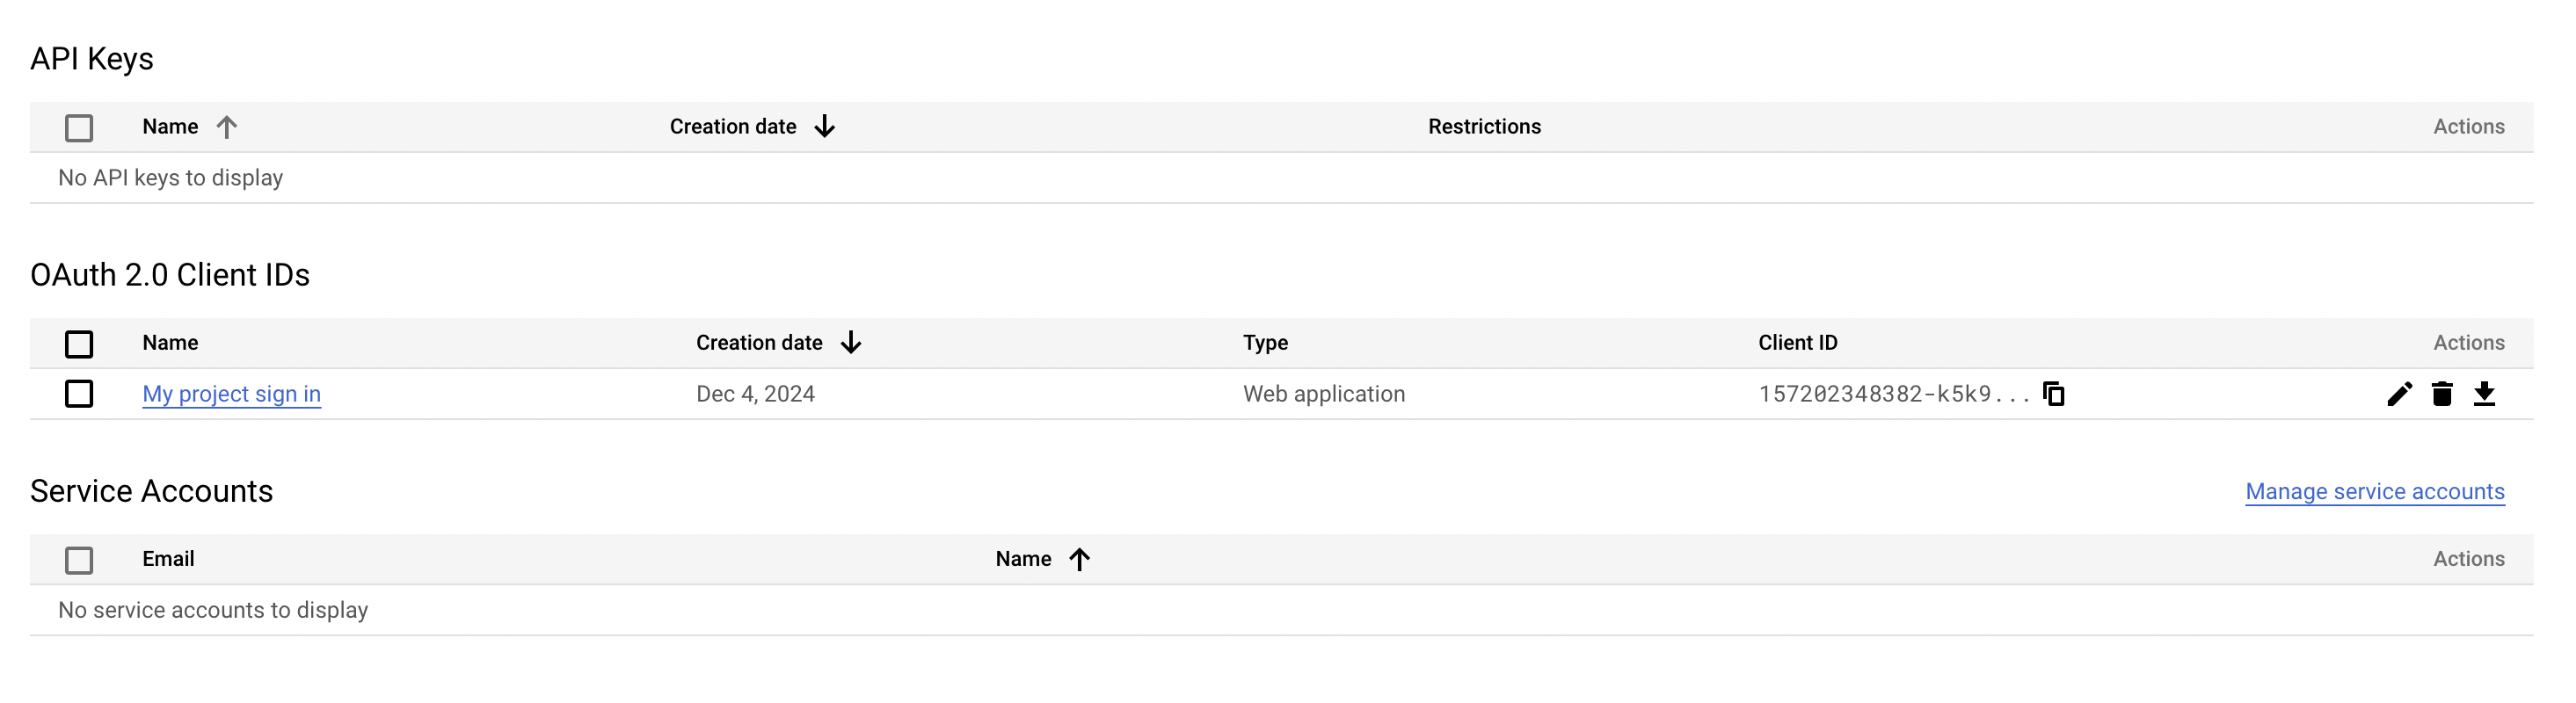
Task: Download the OAuth client JSON
Action: (x=2484, y=394)
